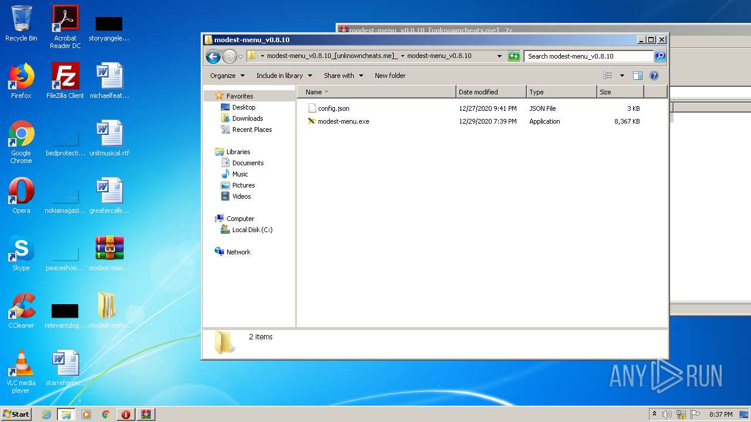Open Recent Places in Favorites
The image size is (751, 422).
click(252, 130)
